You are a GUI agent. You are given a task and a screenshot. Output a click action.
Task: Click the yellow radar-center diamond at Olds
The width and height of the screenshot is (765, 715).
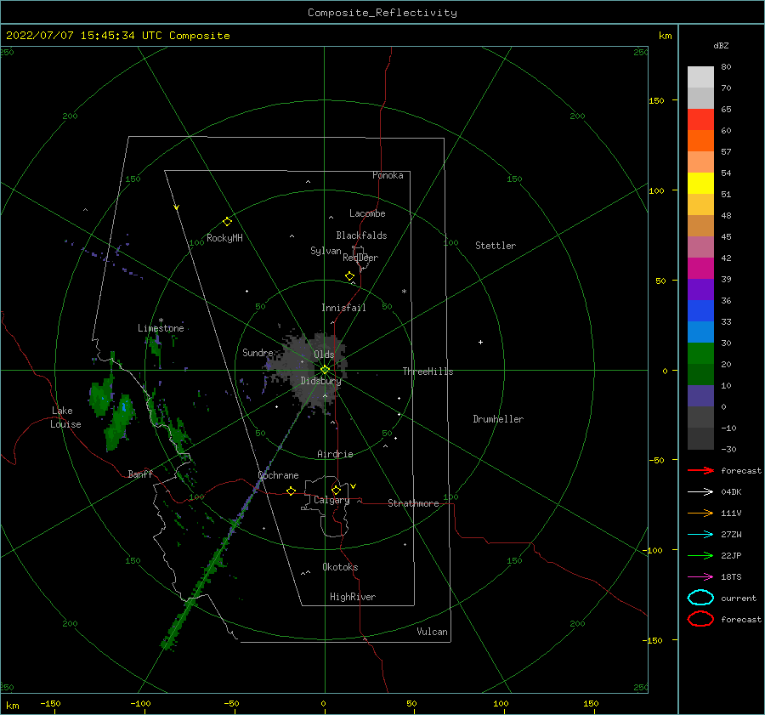click(325, 370)
